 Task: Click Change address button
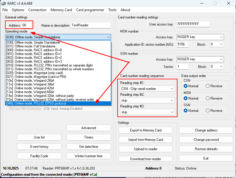(206, 130)
